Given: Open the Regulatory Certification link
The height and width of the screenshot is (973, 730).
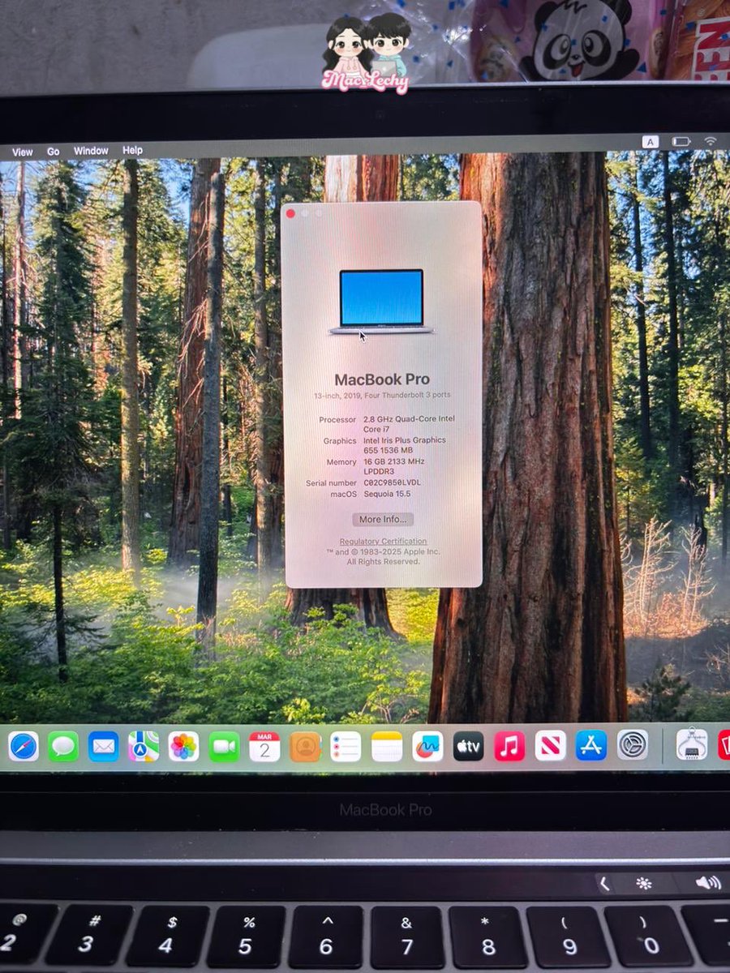Looking at the screenshot, I should pyautogui.click(x=383, y=541).
